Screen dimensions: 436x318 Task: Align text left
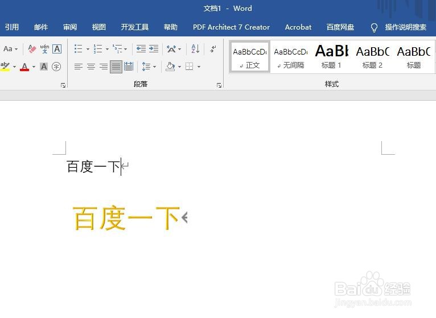tap(79, 67)
